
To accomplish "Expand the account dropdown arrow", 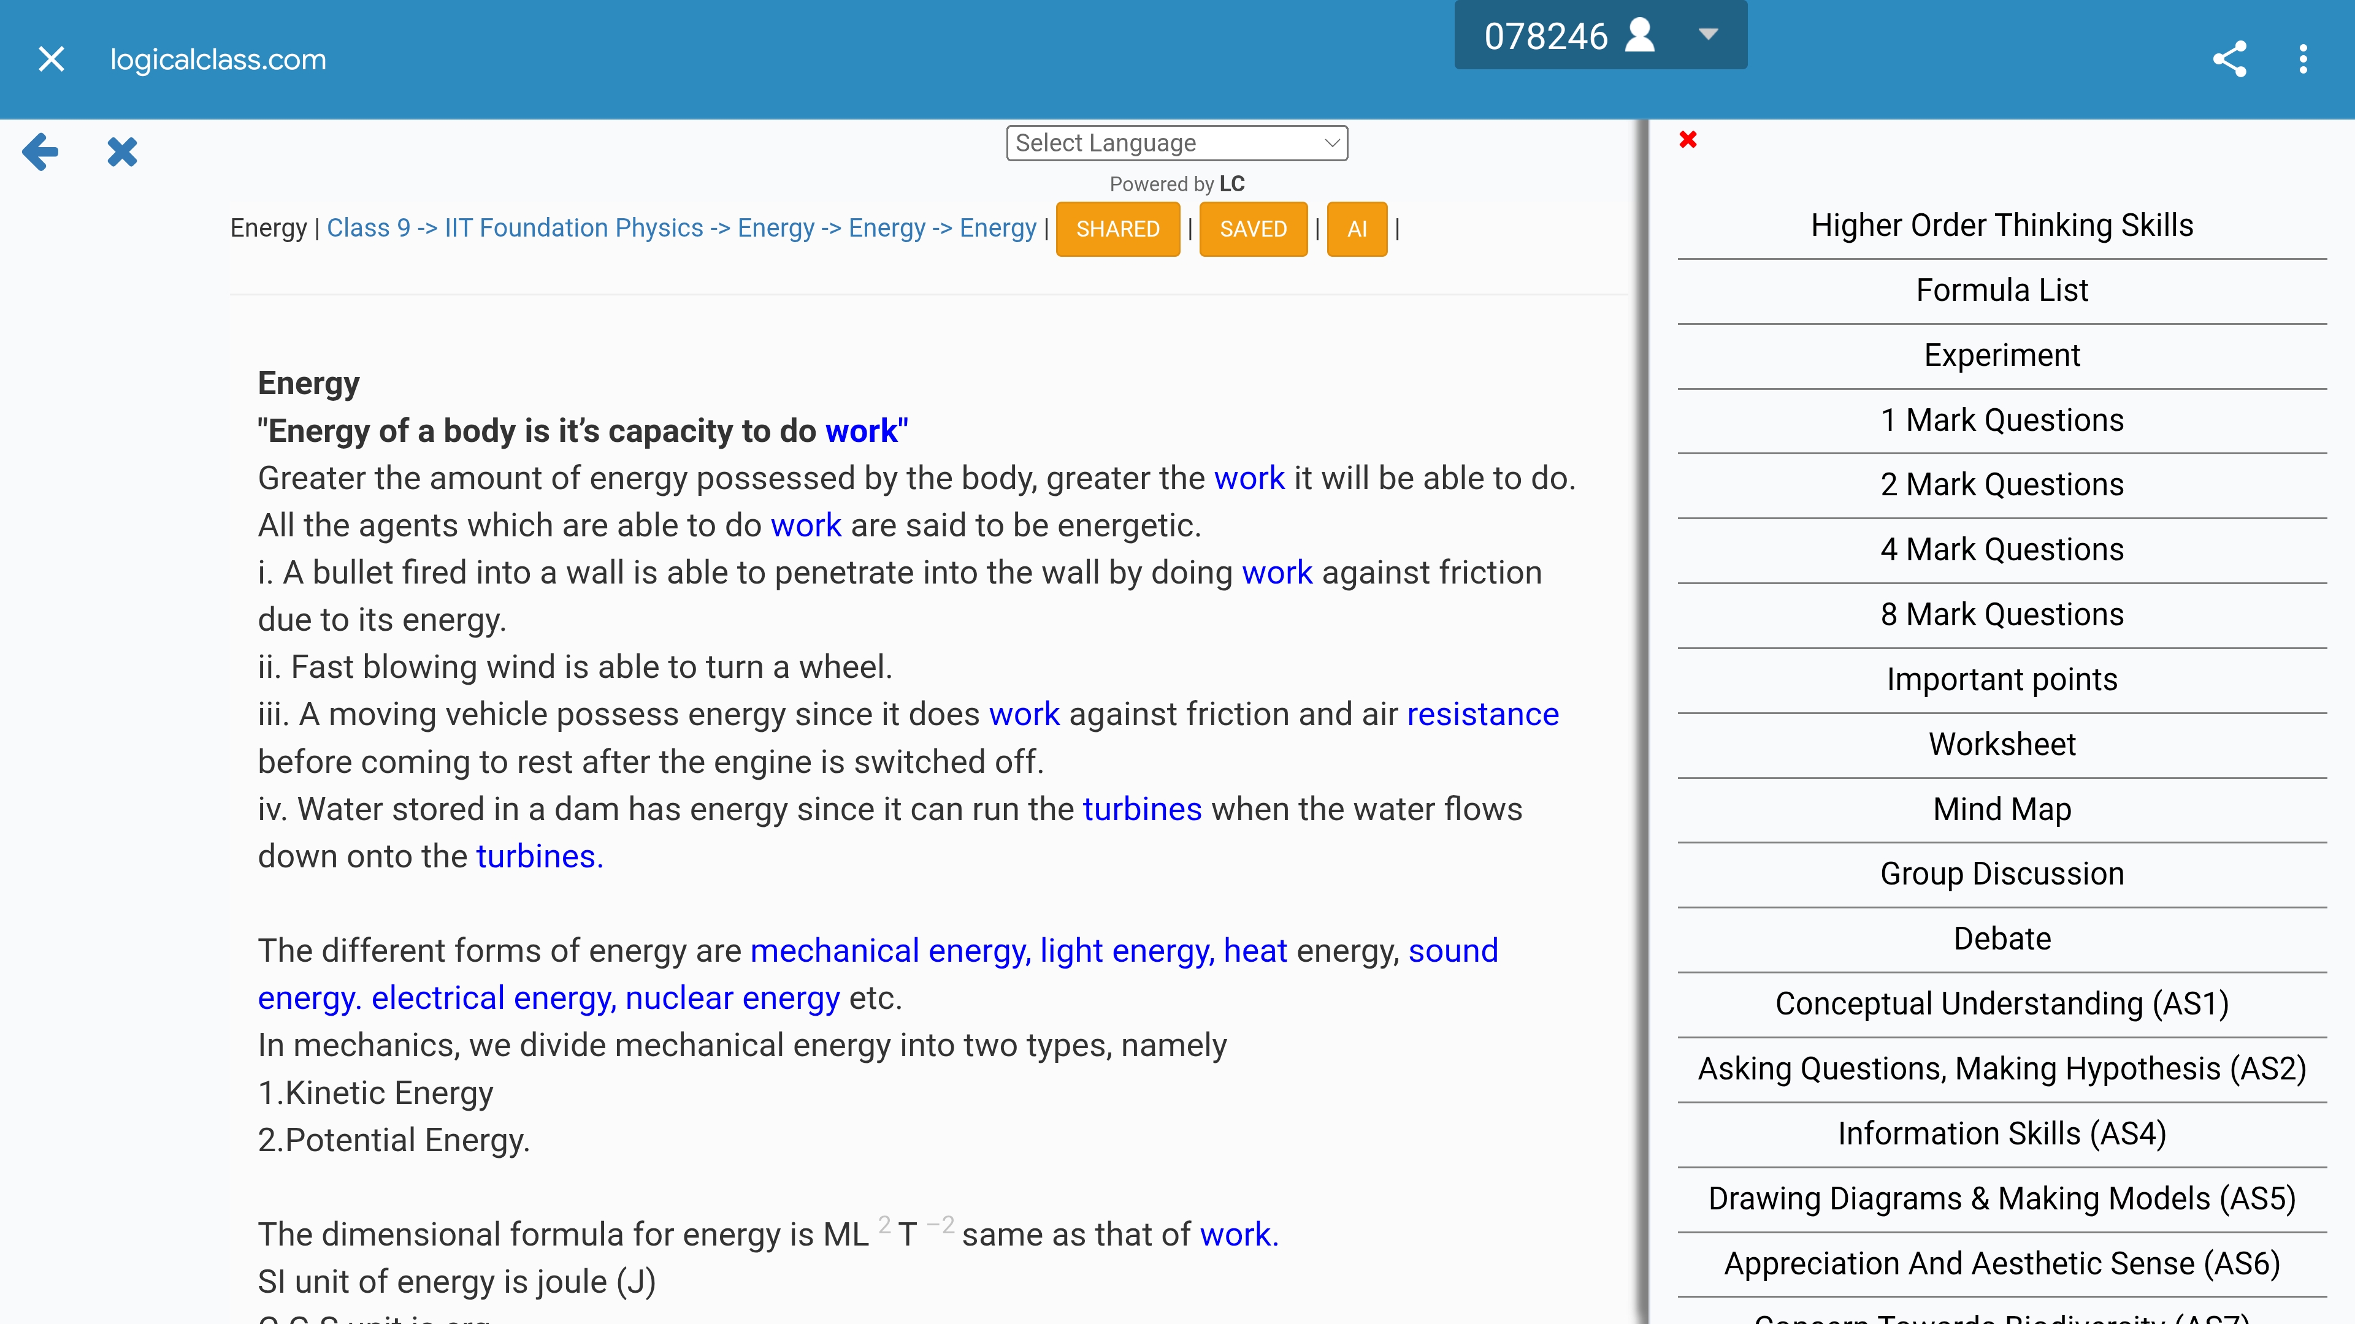I will coord(1708,35).
